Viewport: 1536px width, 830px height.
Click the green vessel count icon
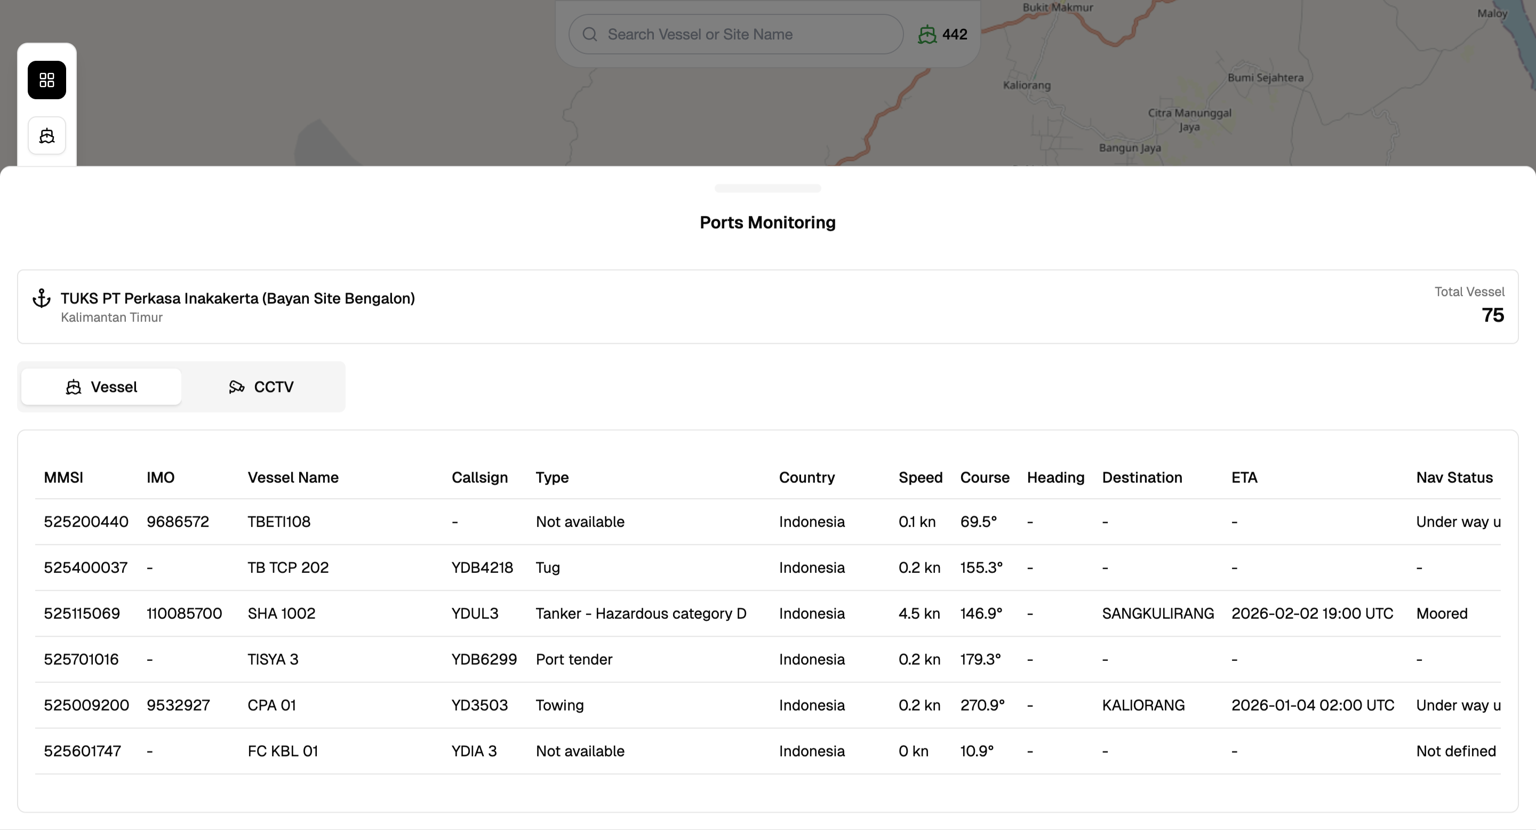coord(926,35)
